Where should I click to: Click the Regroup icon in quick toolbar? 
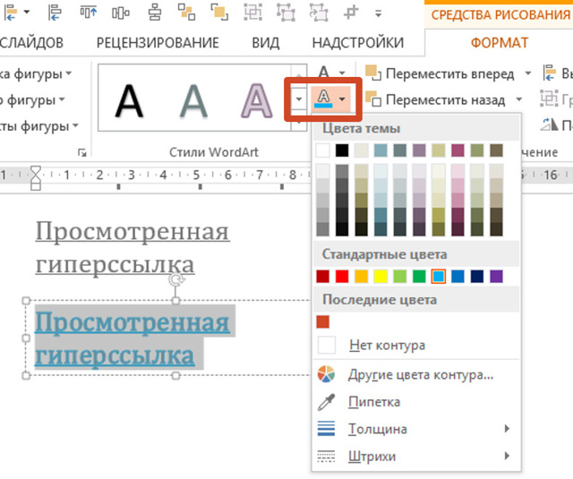319,13
